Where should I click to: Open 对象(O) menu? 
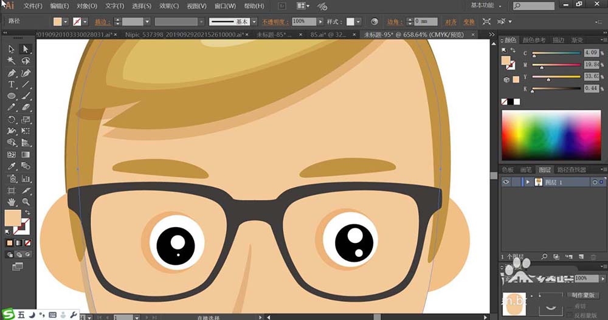point(87,6)
